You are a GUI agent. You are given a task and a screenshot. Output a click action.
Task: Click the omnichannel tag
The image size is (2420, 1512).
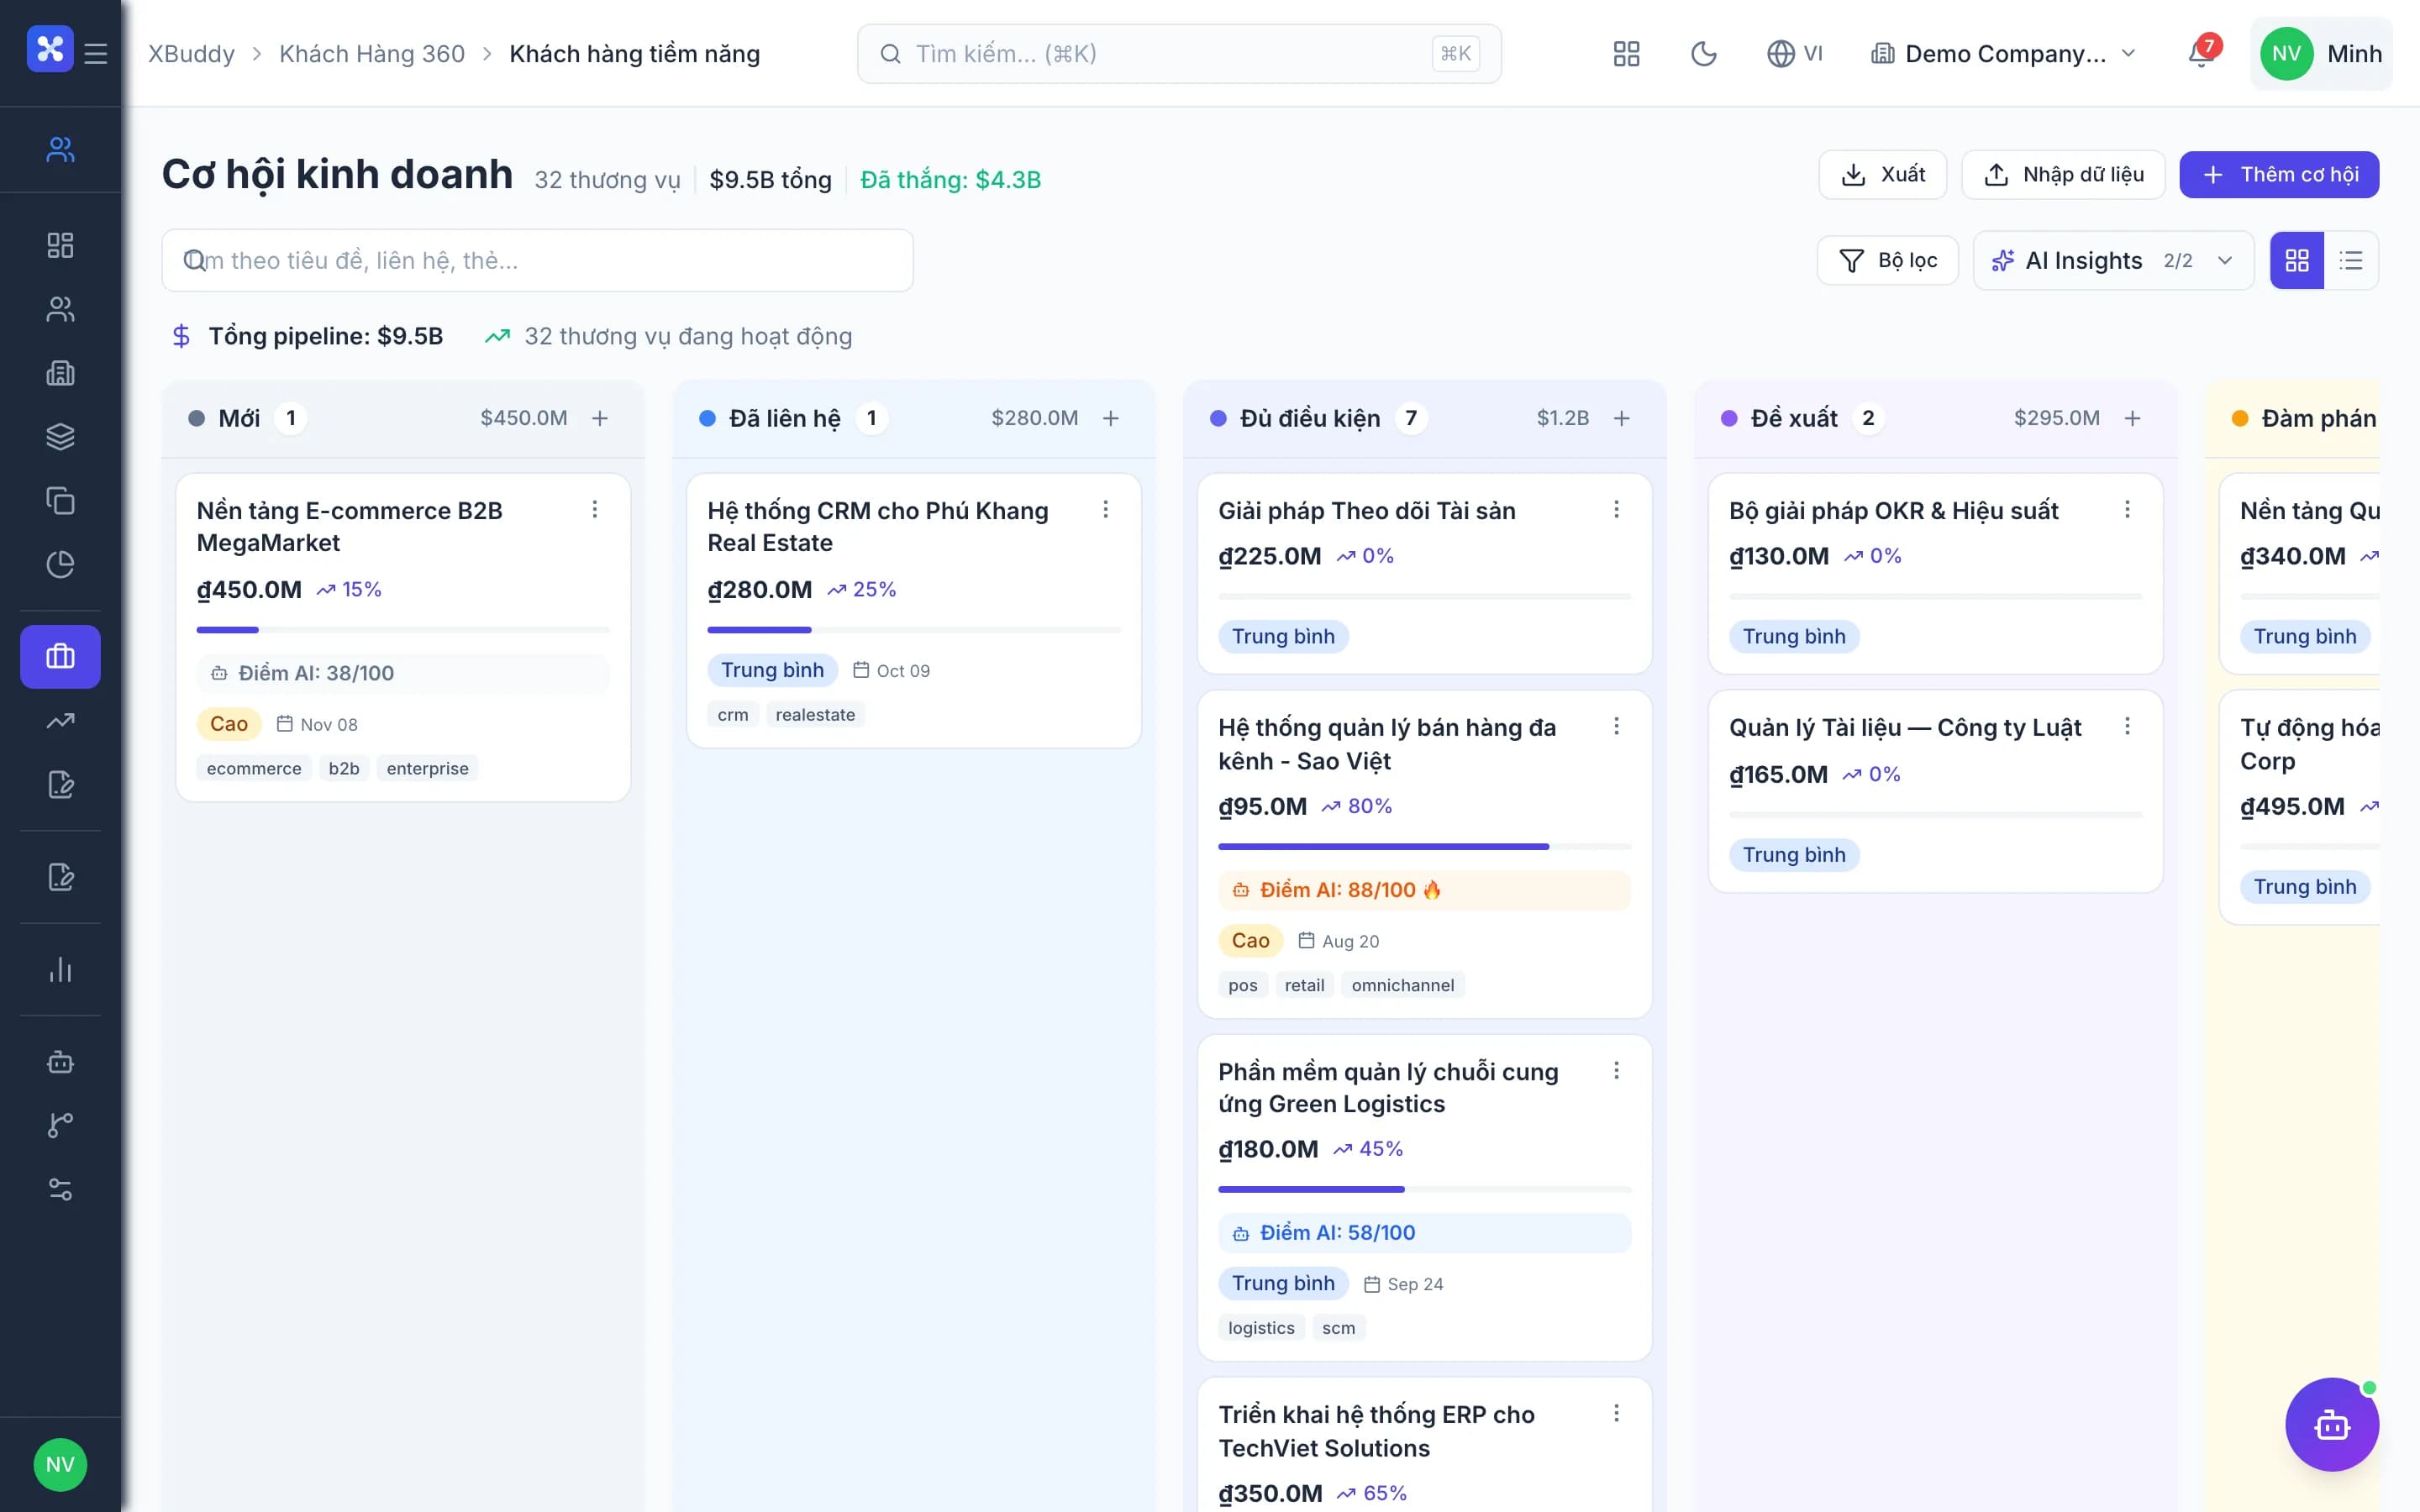1403,985
